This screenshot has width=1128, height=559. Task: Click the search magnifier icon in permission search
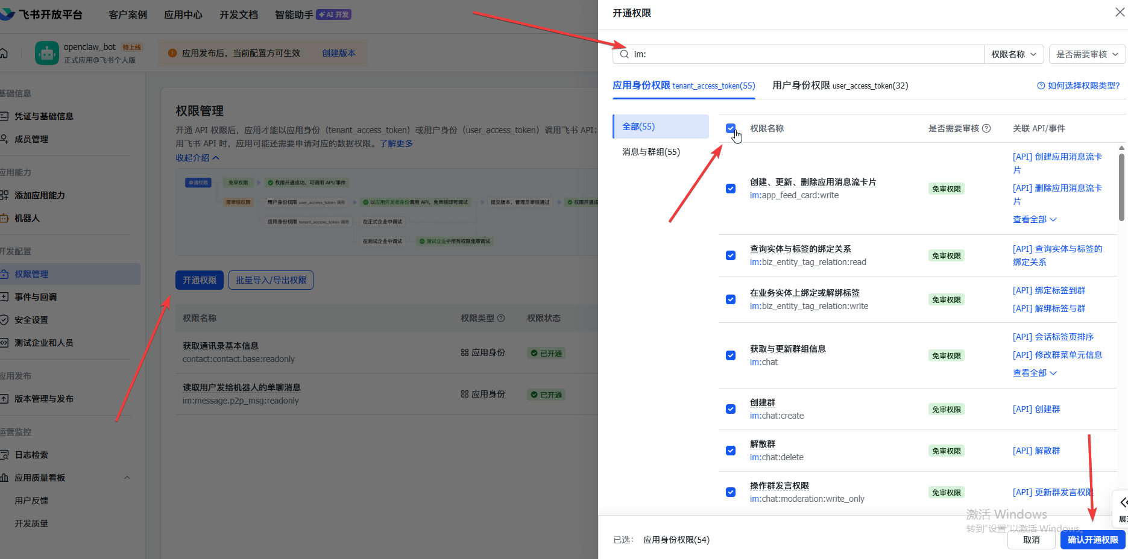(x=625, y=54)
